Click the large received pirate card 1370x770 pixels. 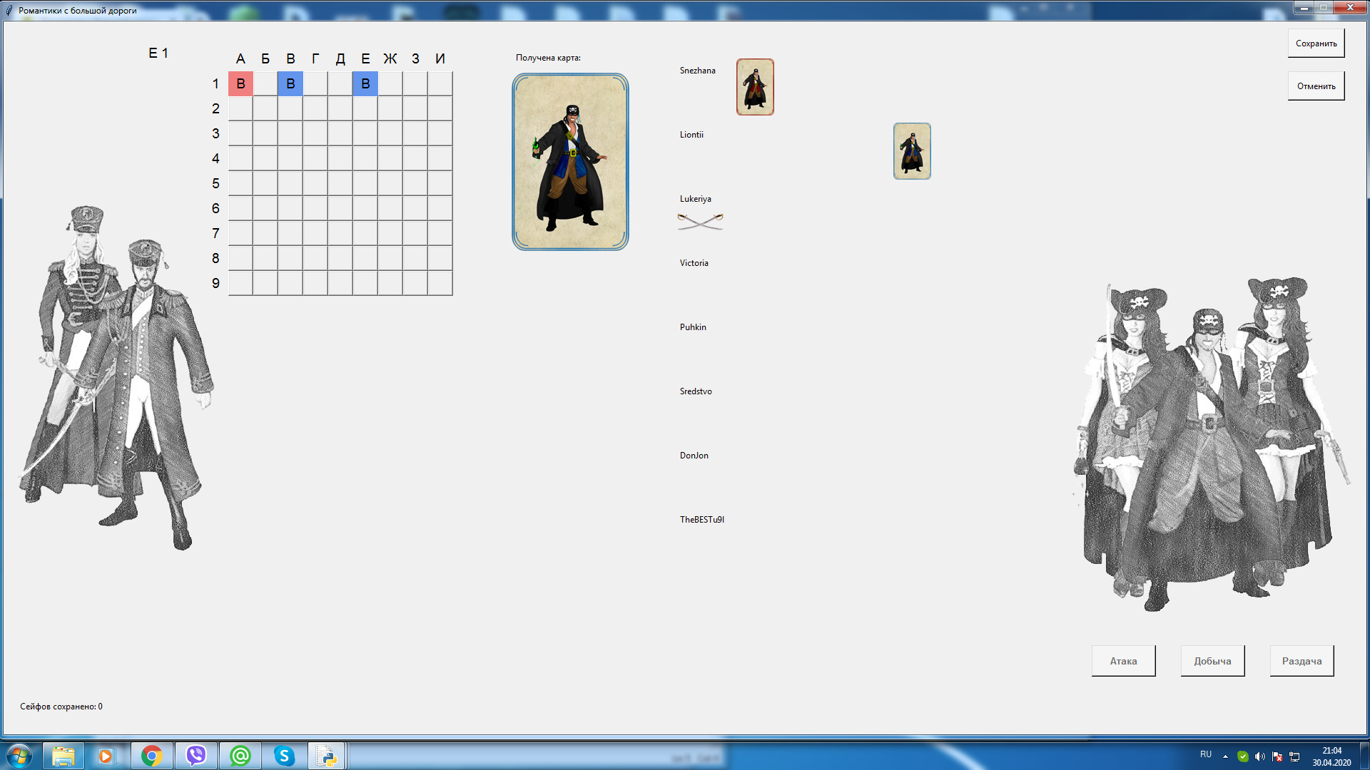click(570, 162)
